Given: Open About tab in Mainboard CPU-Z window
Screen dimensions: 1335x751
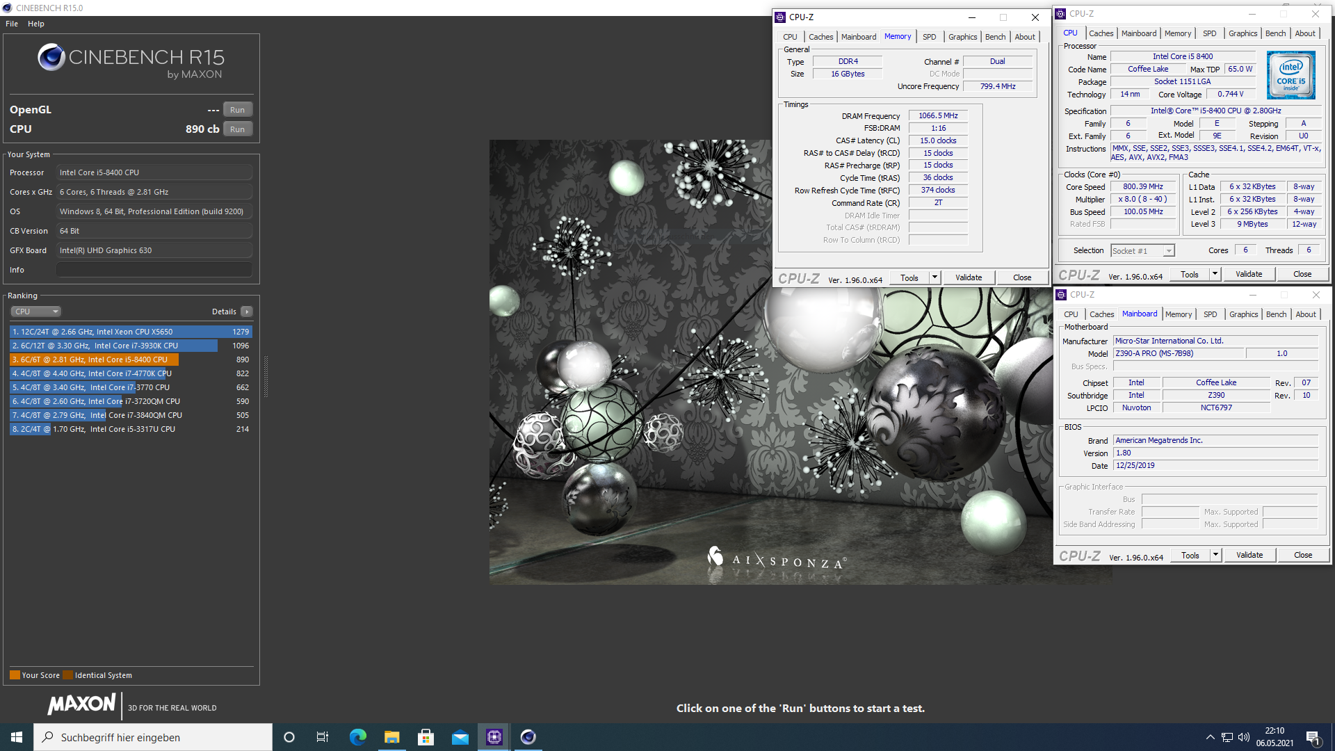Looking at the screenshot, I should click(x=1306, y=314).
